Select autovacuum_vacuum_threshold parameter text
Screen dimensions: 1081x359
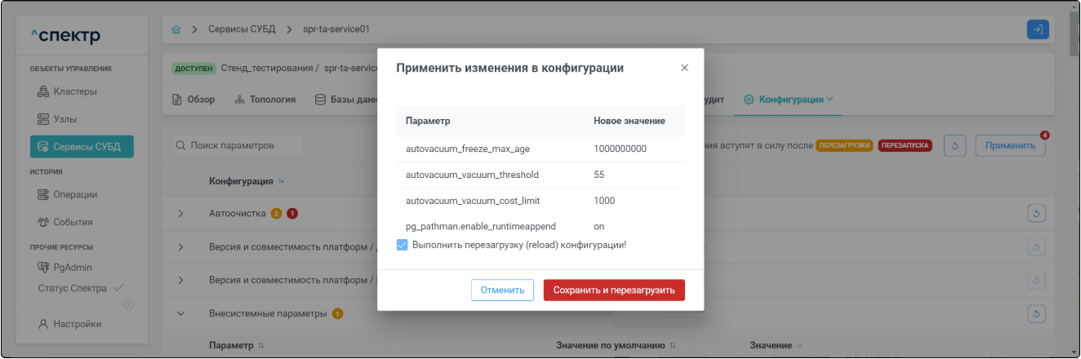point(472,175)
